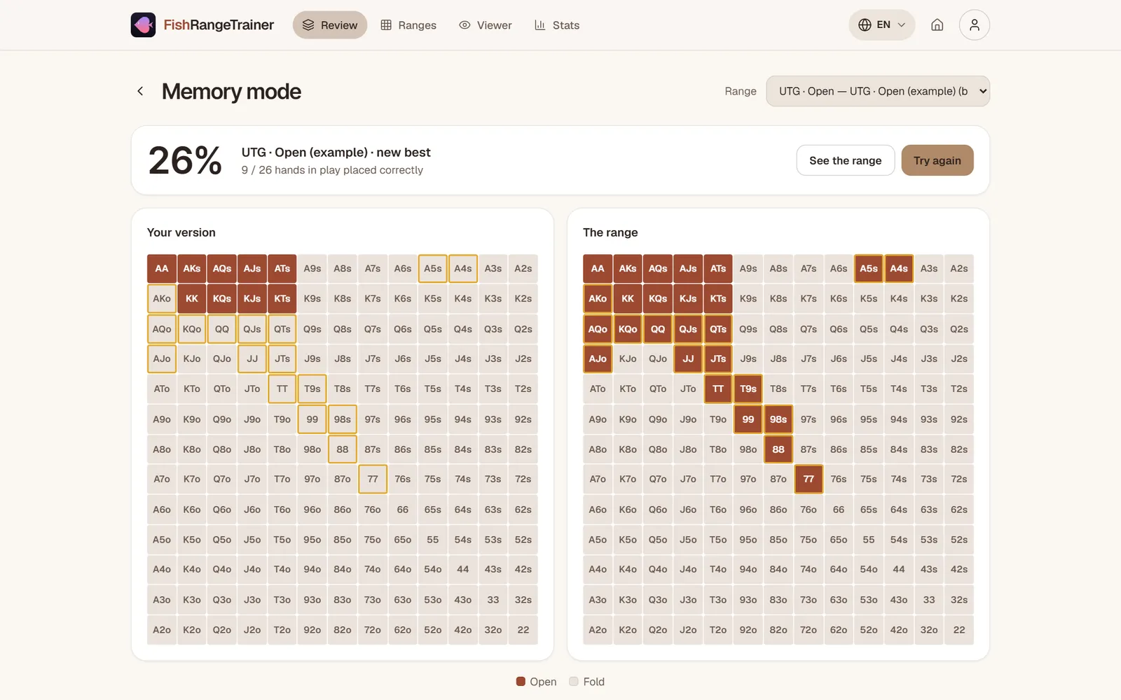Click KQo cell in The range grid
Image resolution: width=1121 pixels, height=700 pixels.
click(628, 329)
